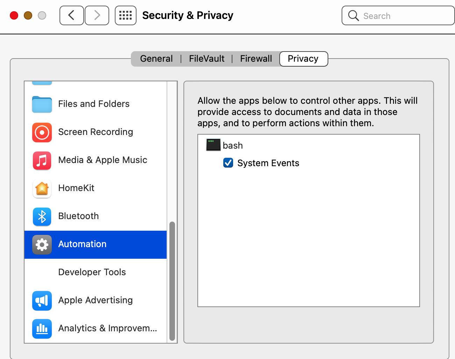The width and height of the screenshot is (455, 359).
Task: Select the Media & Apple Music icon
Action: click(x=42, y=160)
